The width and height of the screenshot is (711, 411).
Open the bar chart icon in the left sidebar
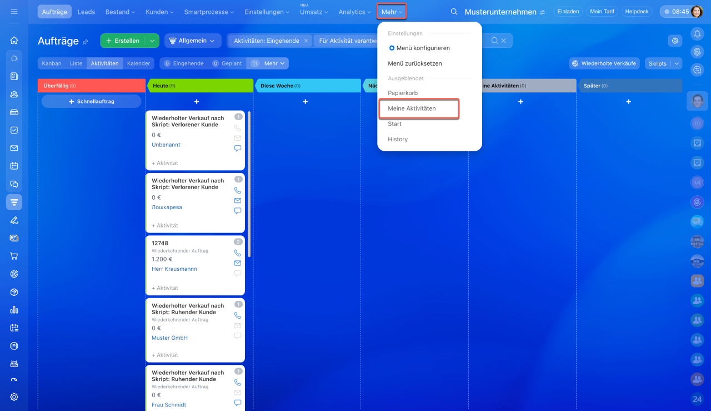14,310
